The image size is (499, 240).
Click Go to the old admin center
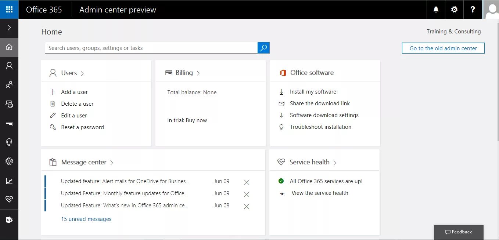tap(443, 48)
